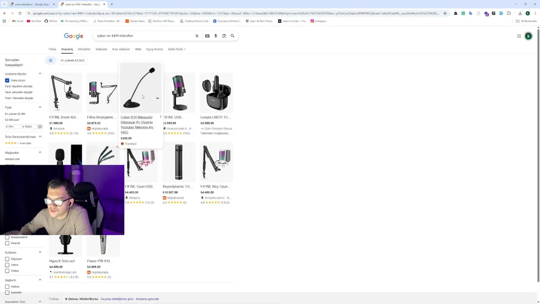Tick the Bilgisayar usage checkbox

7,259
